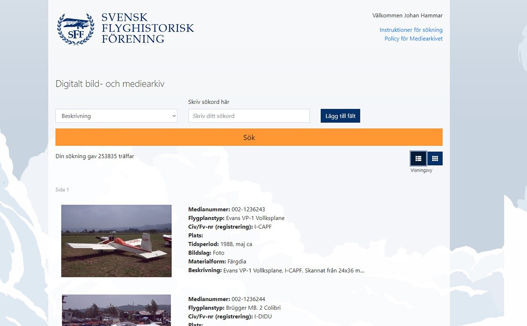Open the Evans VP-1 Volksplane thumbnail
This screenshot has height=326, width=527.
[x=116, y=241]
